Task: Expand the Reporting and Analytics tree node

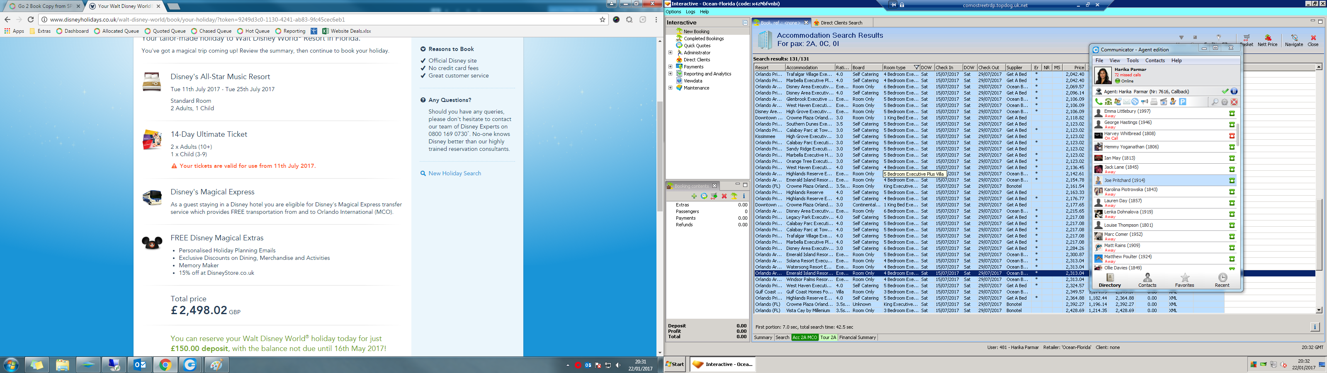Action: coord(670,74)
